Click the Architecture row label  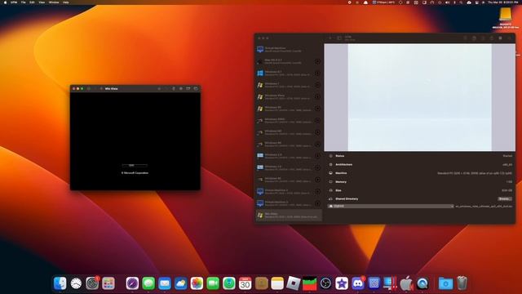[x=344, y=165]
